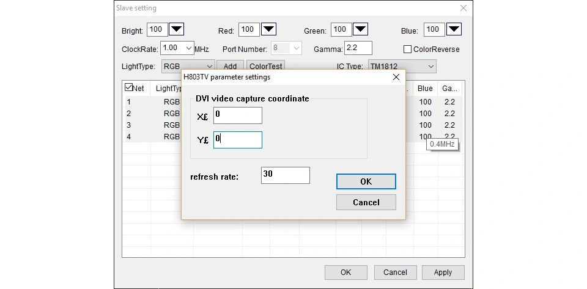Expand the LightType RGB dropdown
This screenshot has width=587, height=289.
pyautogui.click(x=210, y=67)
